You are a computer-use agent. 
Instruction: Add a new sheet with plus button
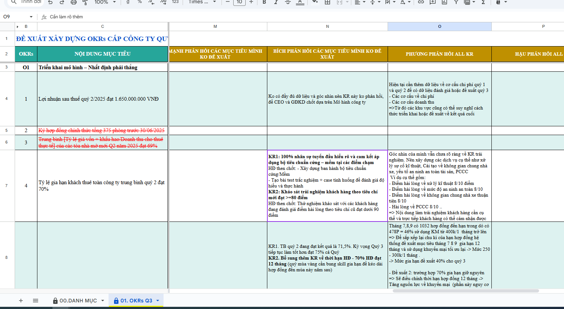(x=21, y=301)
